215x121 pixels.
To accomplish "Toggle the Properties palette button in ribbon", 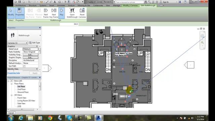I will (x=19, y=13).
